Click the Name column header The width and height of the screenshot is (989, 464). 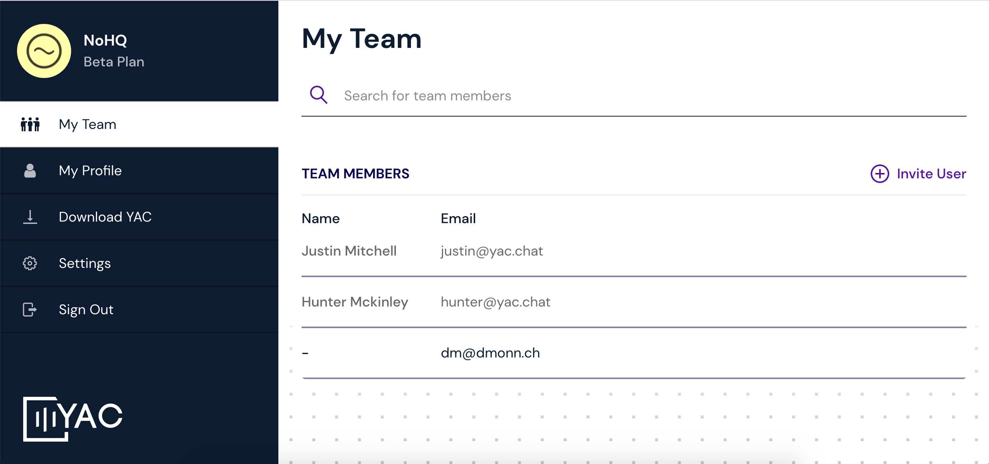coord(321,218)
